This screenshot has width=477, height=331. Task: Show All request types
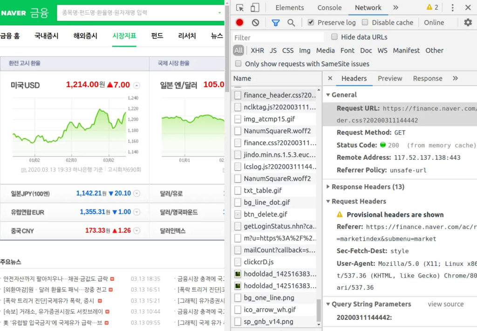pos(238,50)
